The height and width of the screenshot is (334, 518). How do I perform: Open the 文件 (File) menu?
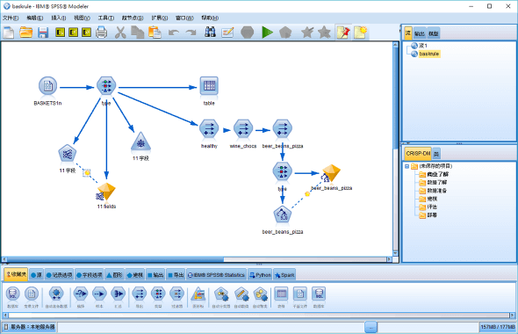[x=11, y=18]
